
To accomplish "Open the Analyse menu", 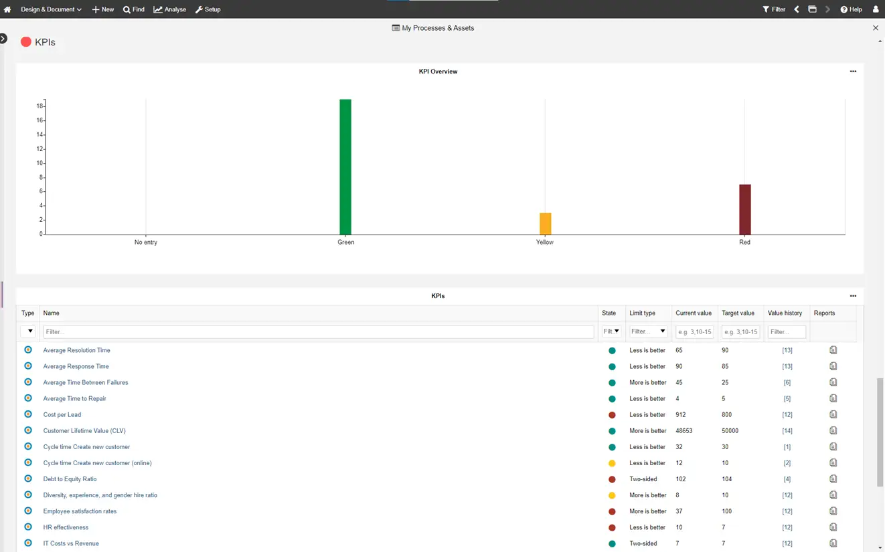I will [x=170, y=9].
